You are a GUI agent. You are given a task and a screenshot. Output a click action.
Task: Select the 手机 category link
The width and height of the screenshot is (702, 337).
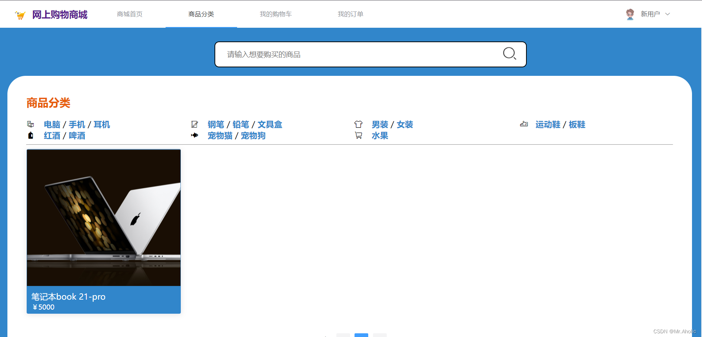tap(77, 124)
